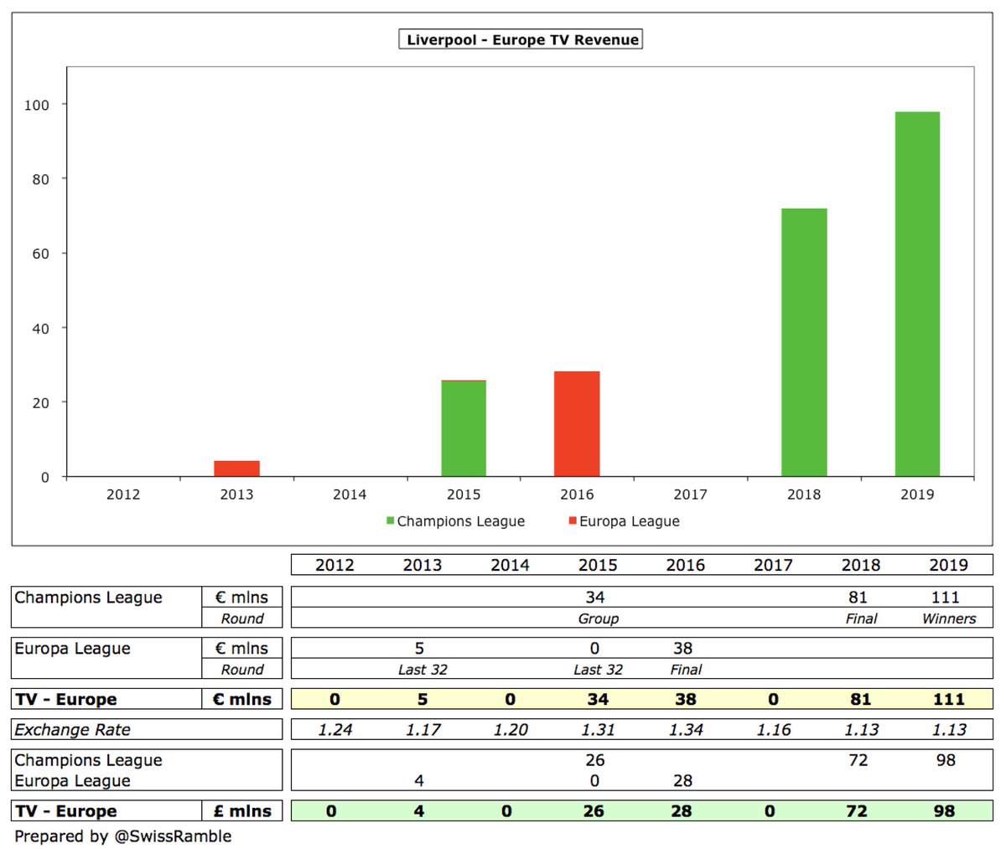Click the 2018 table header cell
This screenshot has height=849, width=1006.
(861, 565)
